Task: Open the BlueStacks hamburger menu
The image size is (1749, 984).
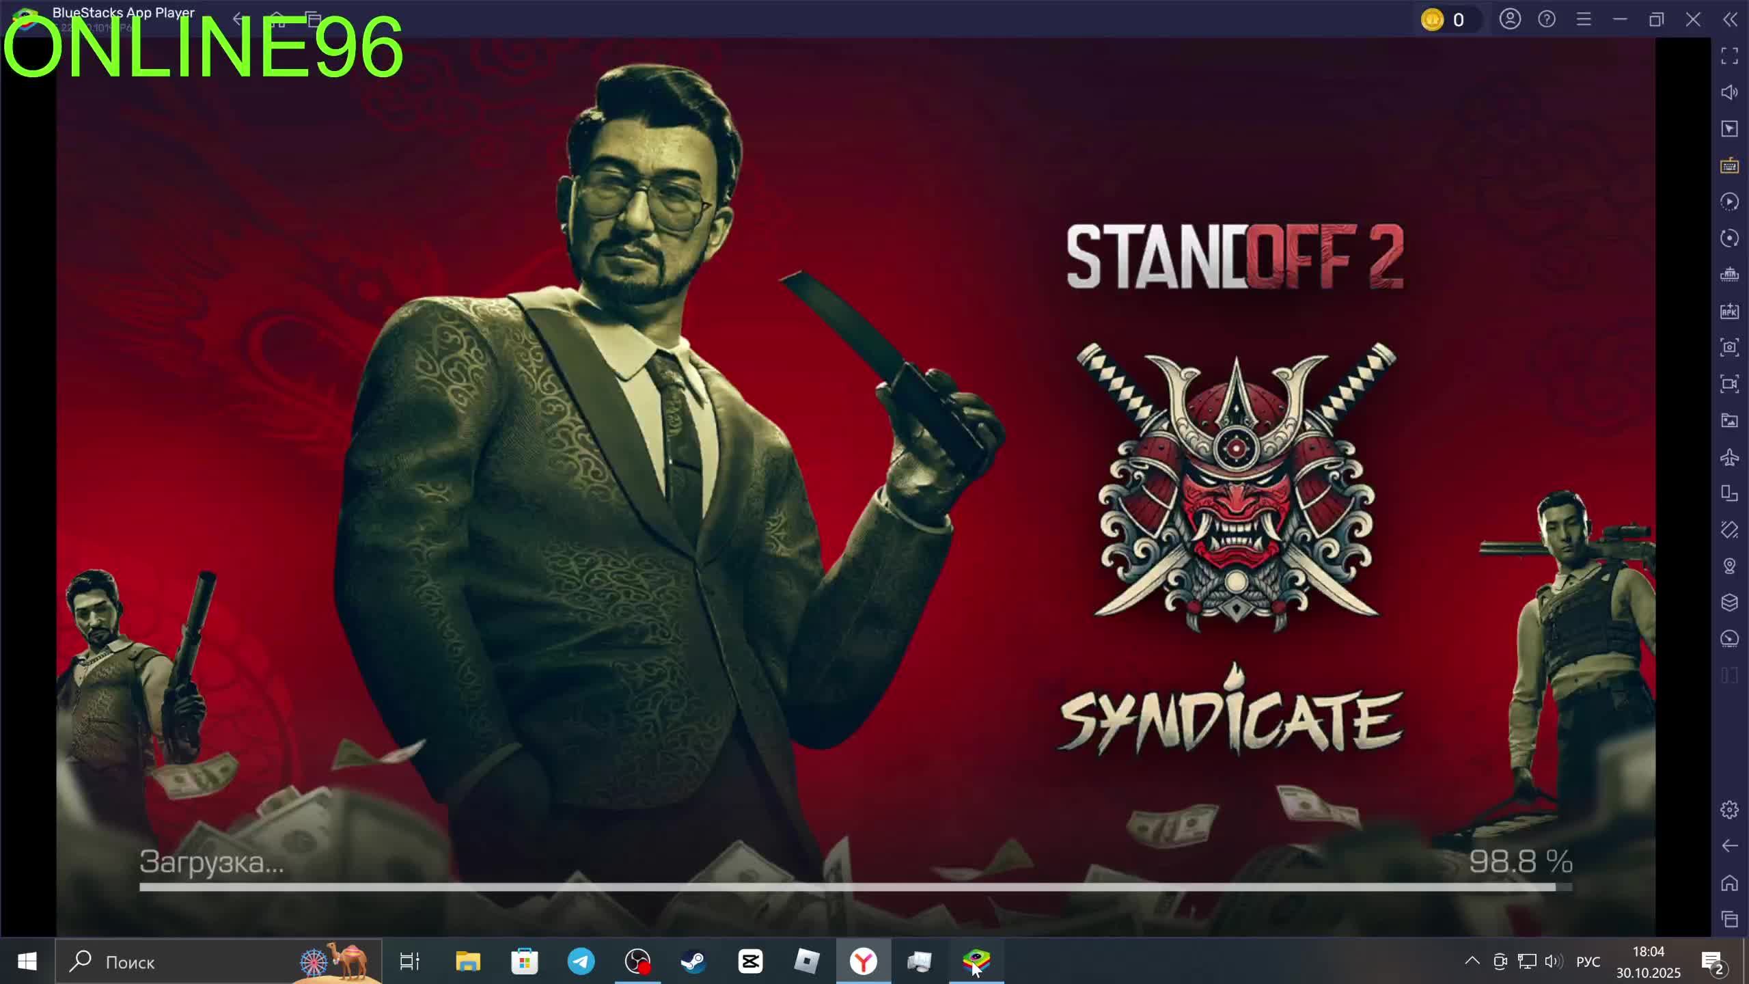Action: [1584, 20]
